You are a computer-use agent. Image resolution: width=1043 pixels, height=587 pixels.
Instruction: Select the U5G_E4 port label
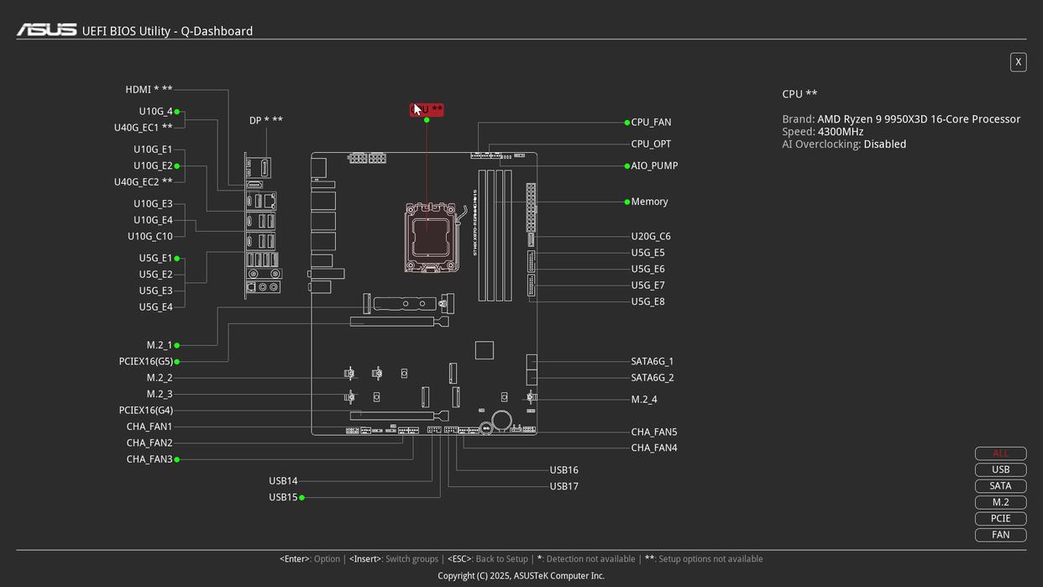pos(155,307)
